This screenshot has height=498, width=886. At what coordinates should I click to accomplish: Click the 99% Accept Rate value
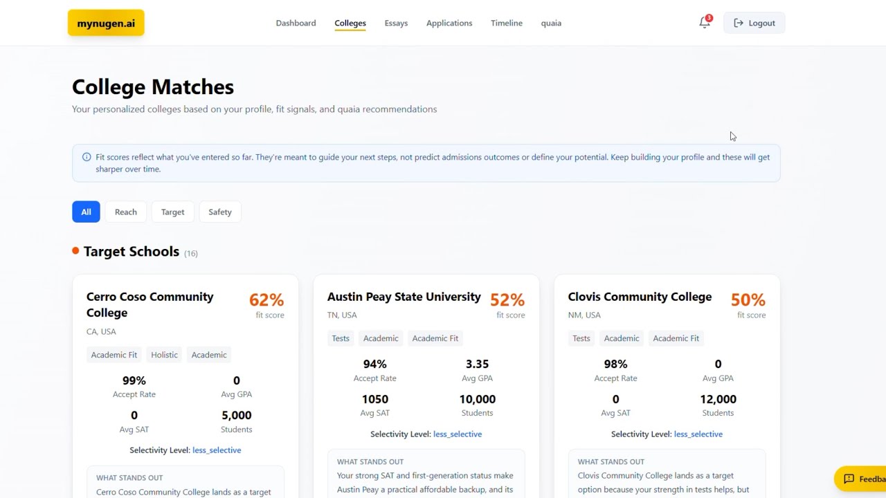coord(134,380)
